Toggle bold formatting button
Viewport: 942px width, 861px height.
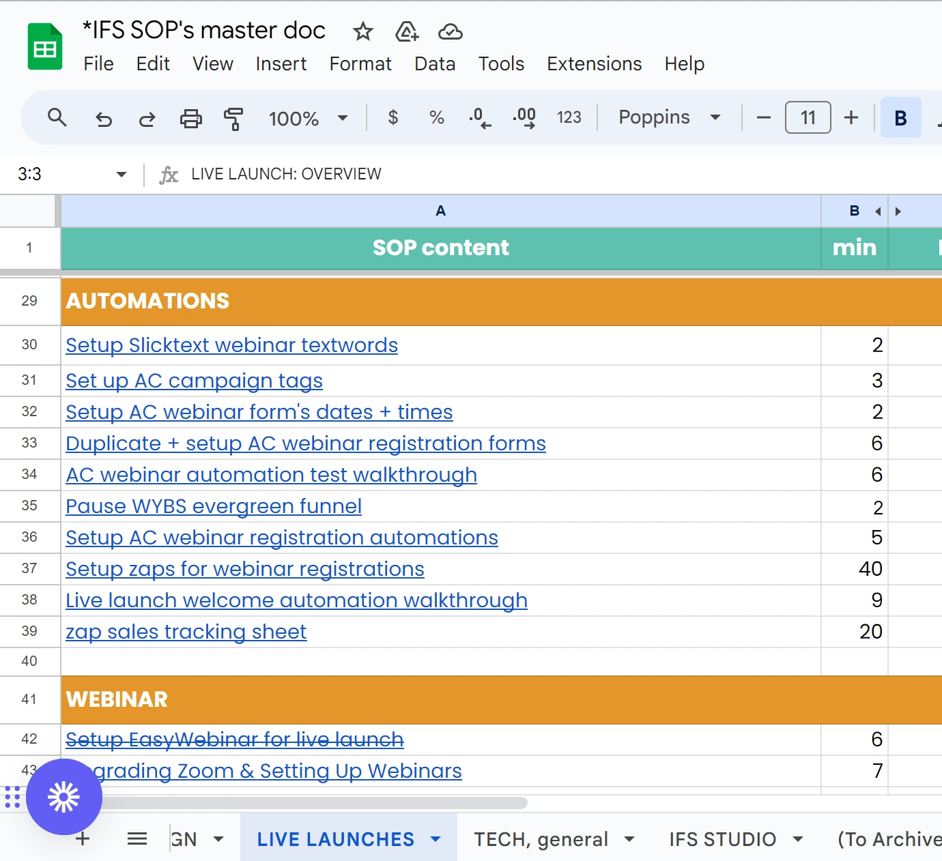tap(900, 118)
